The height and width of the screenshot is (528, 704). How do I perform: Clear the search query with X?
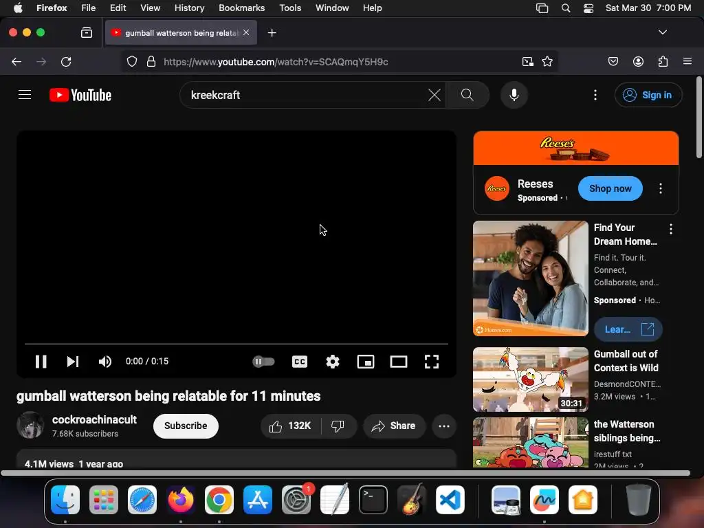[434, 95]
